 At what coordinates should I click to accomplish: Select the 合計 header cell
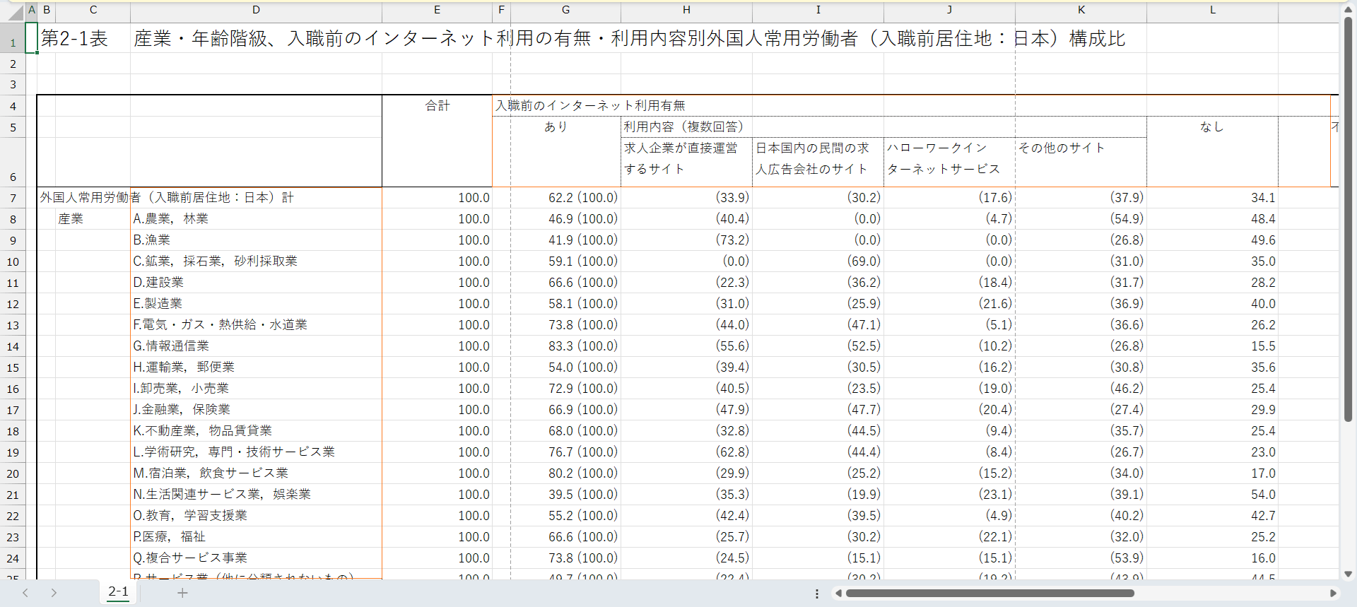[x=437, y=106]
